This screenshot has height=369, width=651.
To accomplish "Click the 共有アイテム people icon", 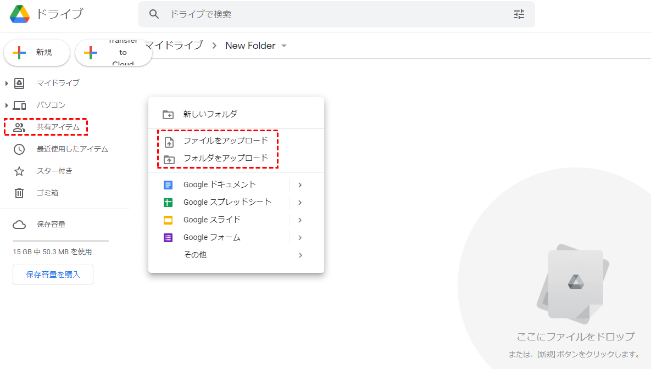I will [x=19, y=127].
